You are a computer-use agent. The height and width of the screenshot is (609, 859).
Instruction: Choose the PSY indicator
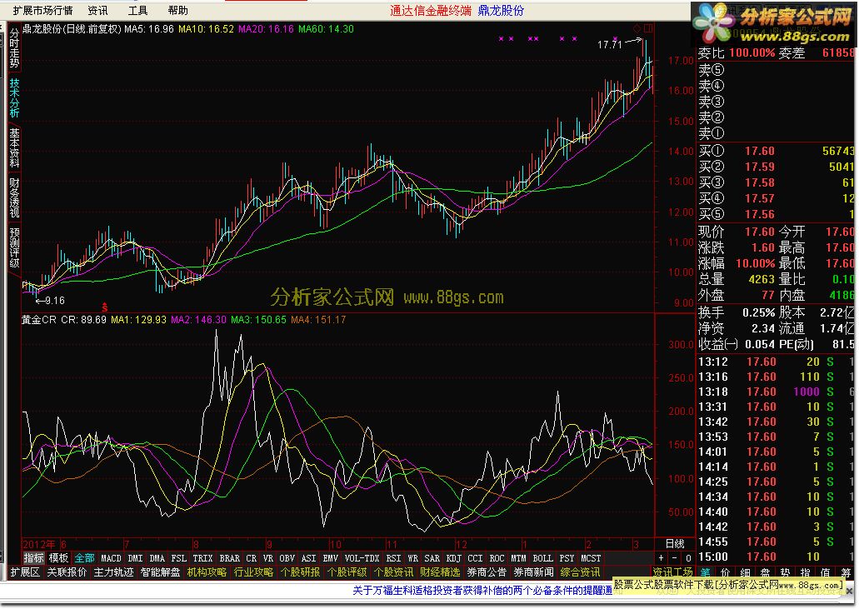567,558
